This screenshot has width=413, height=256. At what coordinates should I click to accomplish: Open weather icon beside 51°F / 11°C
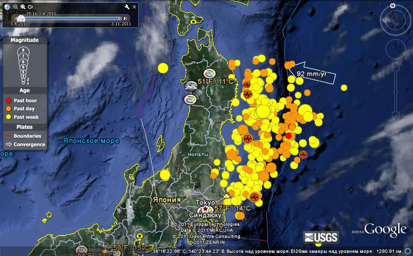tap(210, 74)
